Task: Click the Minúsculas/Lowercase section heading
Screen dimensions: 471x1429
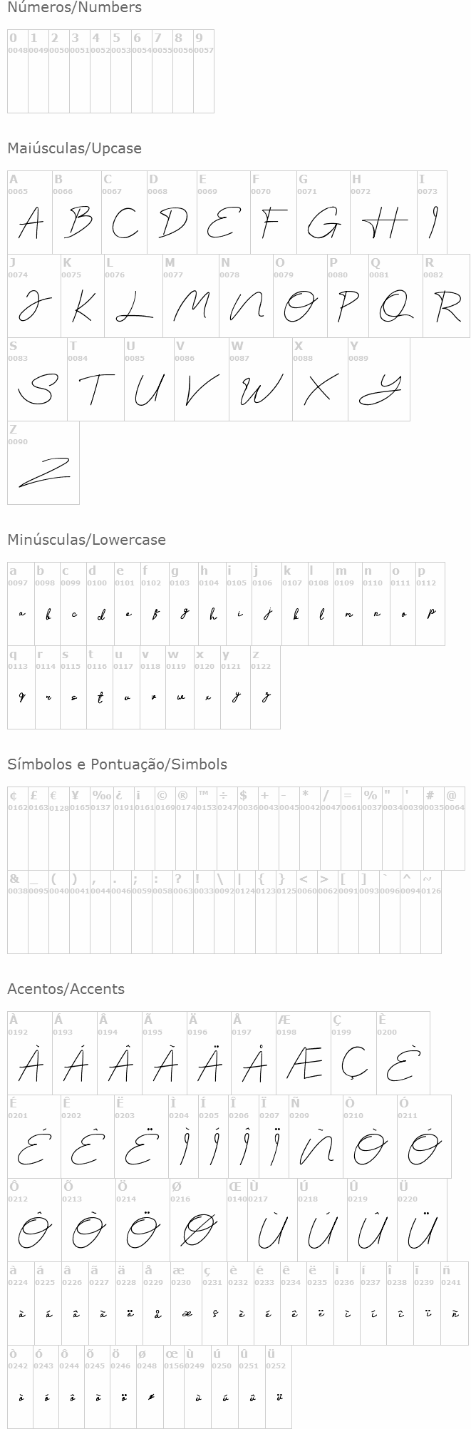Action: click(x=86, y=540)
